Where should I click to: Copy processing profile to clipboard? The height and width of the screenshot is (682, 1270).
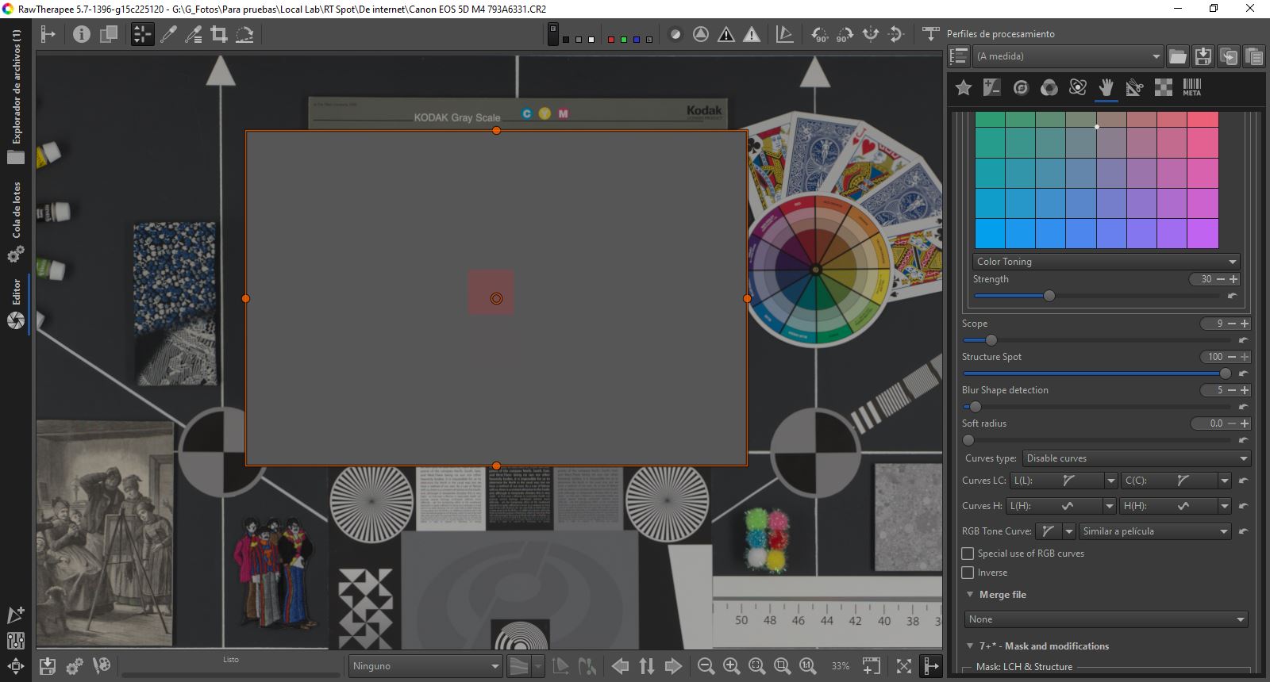[x=1229, y=56]
